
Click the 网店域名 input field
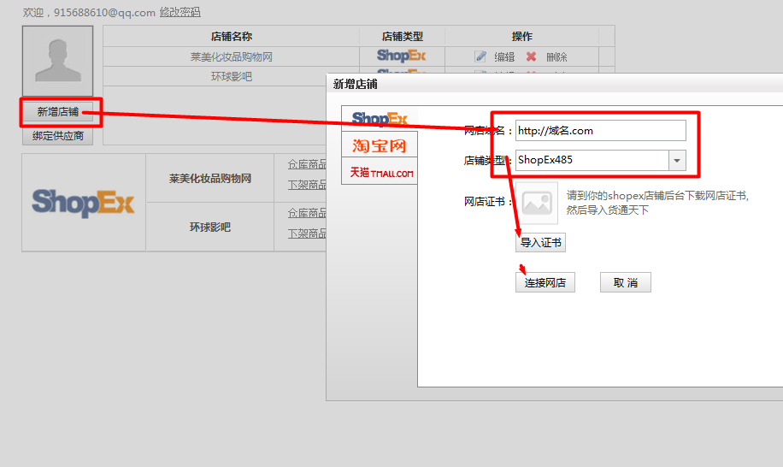(601, 131)
